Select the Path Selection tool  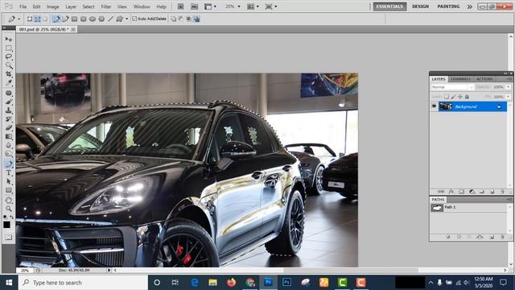(x=9, y=181)
